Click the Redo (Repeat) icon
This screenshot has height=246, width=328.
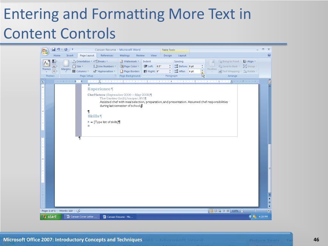[66, 49]
